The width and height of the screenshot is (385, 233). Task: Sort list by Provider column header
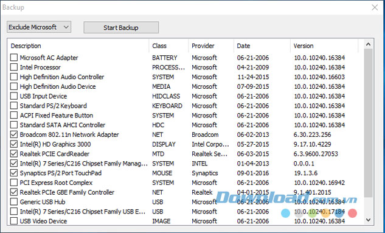[211, 46]
